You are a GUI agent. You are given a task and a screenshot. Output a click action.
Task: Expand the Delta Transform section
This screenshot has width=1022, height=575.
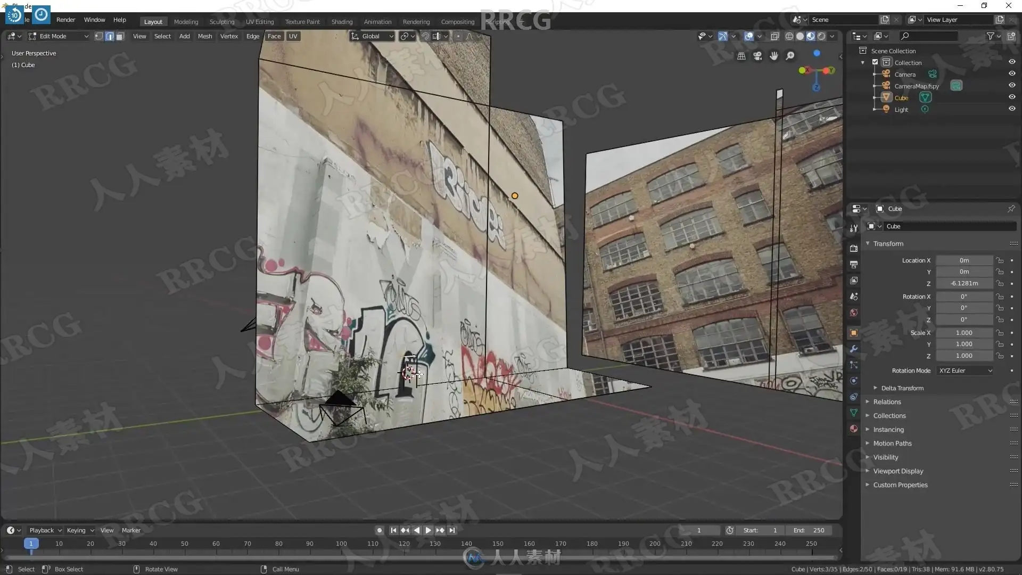pyautogui.click(x=902, y=388)
